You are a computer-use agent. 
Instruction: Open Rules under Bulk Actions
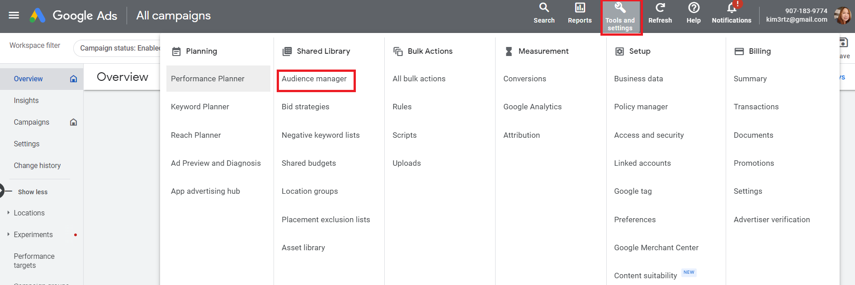pyautogui.click(x=402, y=107)
